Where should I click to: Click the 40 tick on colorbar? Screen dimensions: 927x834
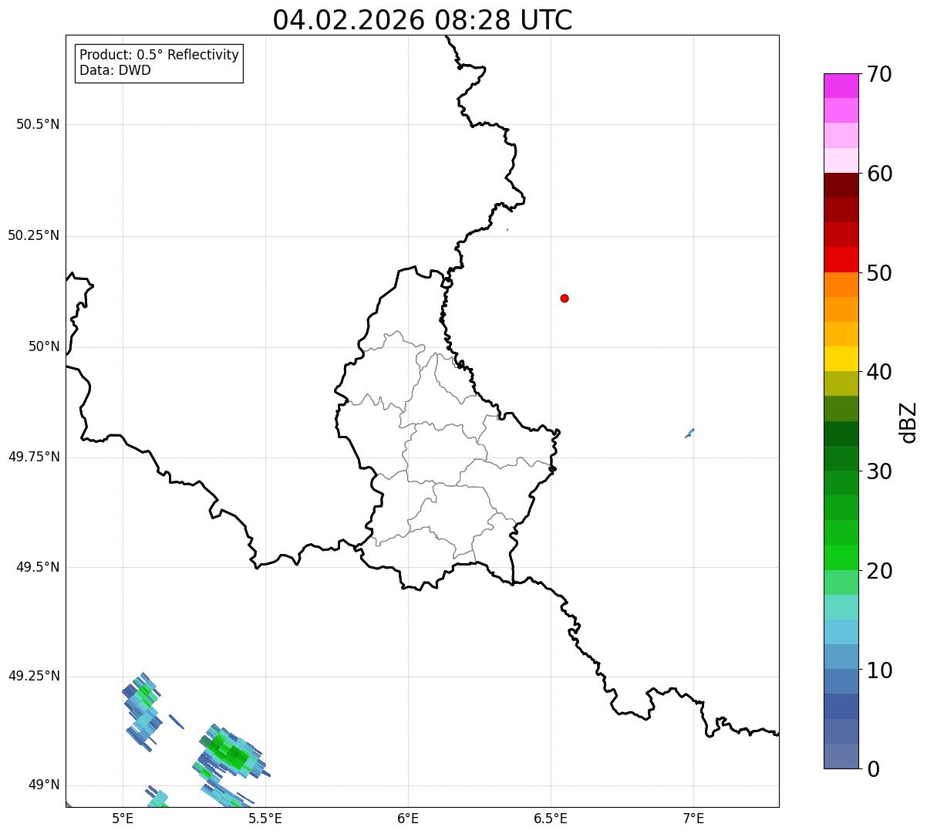click(879, 372)
